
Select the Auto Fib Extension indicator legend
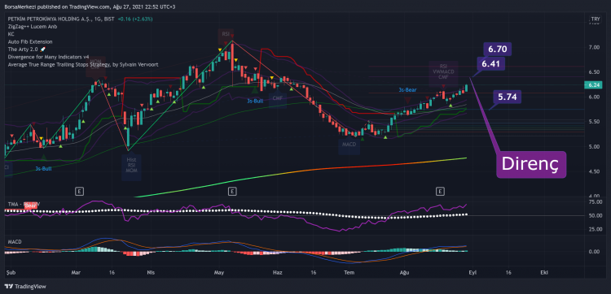[x=30, y=41]
